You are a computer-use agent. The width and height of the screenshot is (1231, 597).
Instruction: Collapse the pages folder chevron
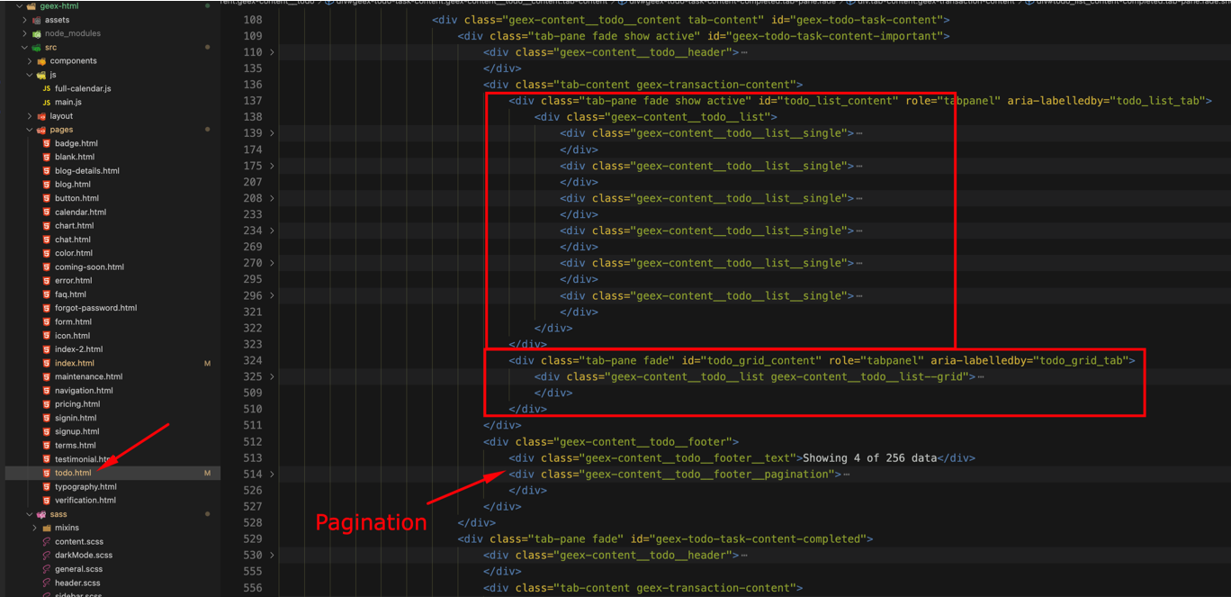coord(30,130)
